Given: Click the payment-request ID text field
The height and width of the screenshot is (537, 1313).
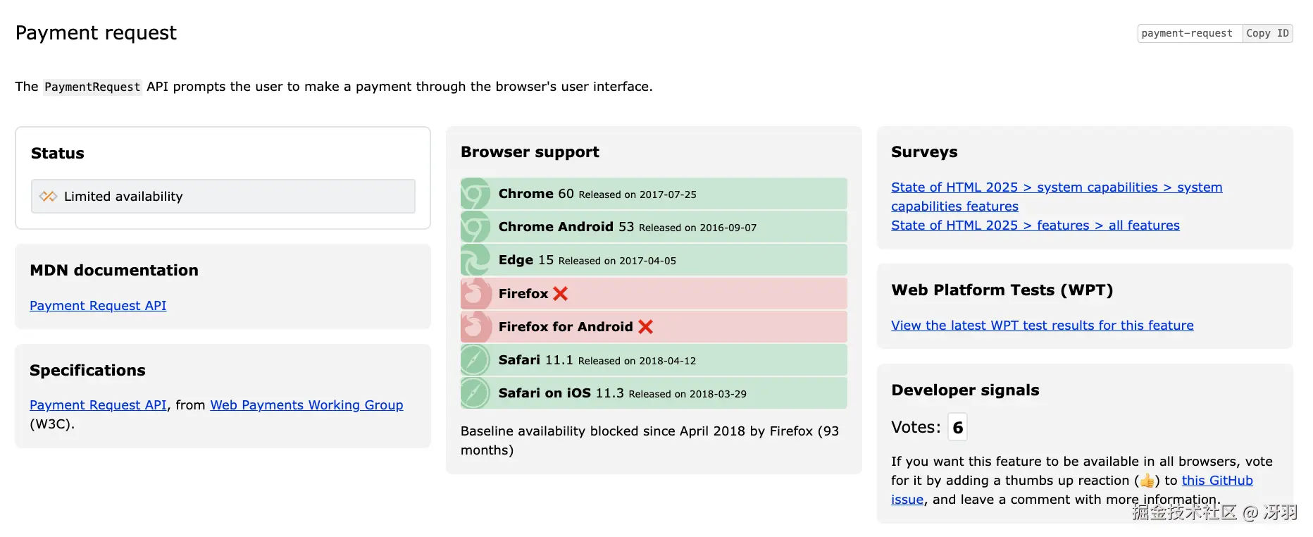Looking at the screenshot, I should [x=1189, y=33].
